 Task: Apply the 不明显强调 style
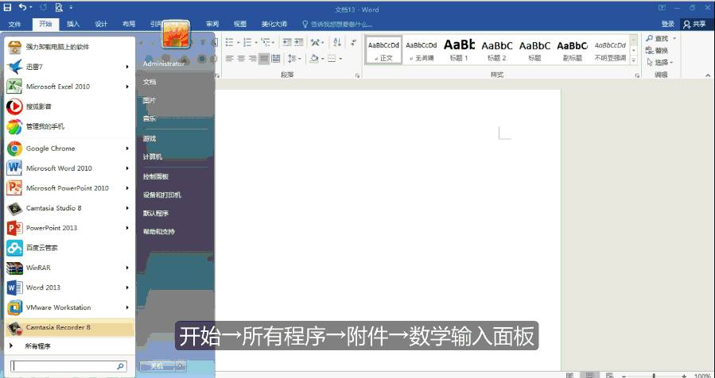pyautogui.click(x=610, y=50)
